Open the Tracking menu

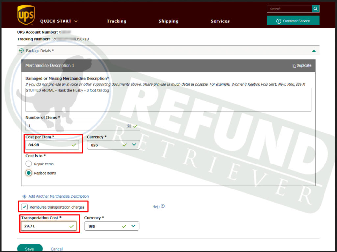[117, 21]
